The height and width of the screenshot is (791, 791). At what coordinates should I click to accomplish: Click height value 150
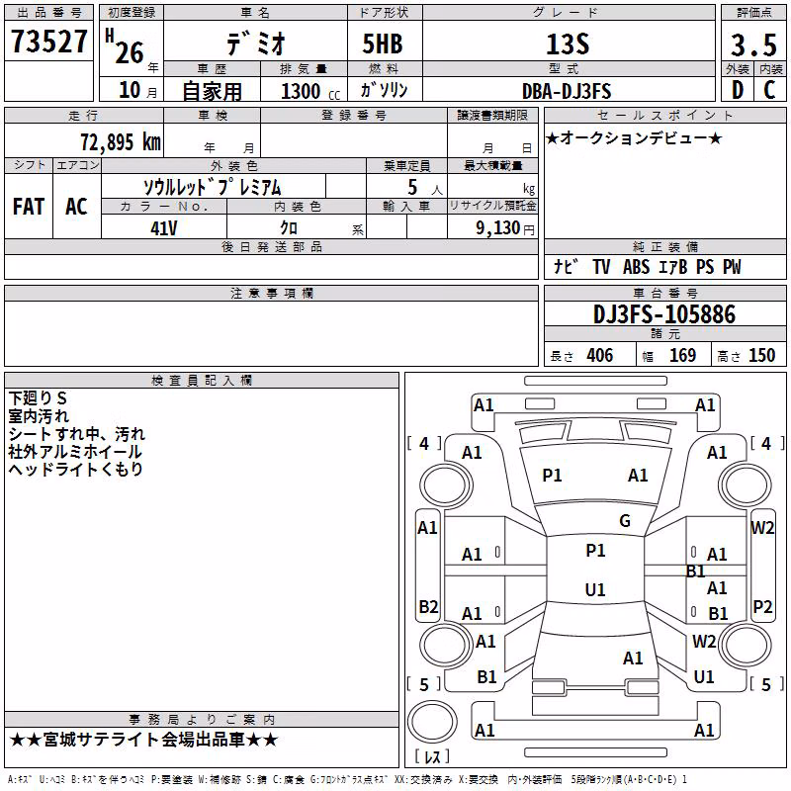(761, 355)
